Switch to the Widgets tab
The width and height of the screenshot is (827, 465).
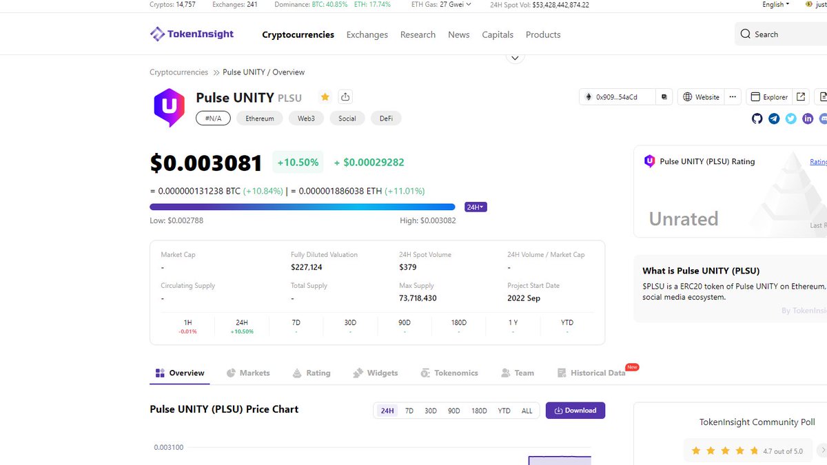point(376,373)
